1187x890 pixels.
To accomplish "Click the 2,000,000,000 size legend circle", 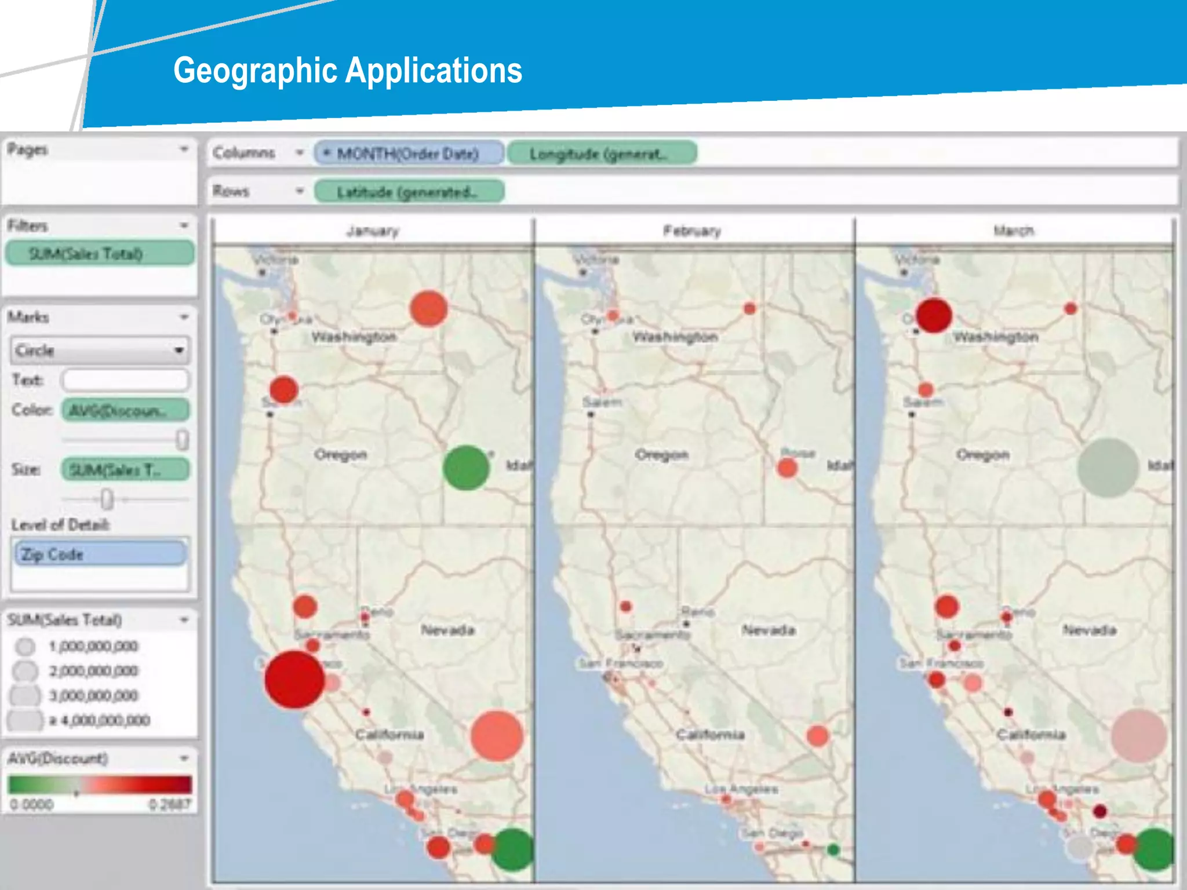I will click(x=25, y=671).
